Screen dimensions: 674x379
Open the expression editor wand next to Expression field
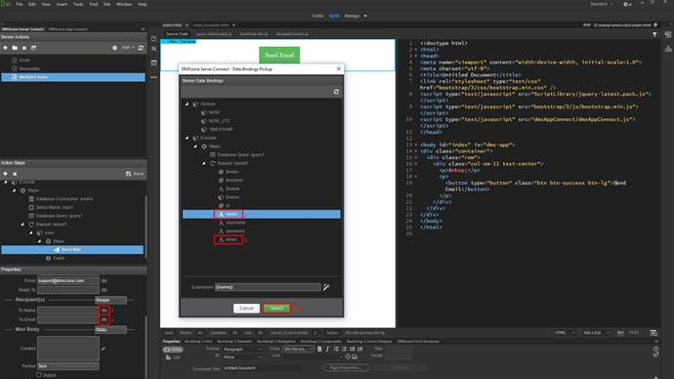point(326,287)
